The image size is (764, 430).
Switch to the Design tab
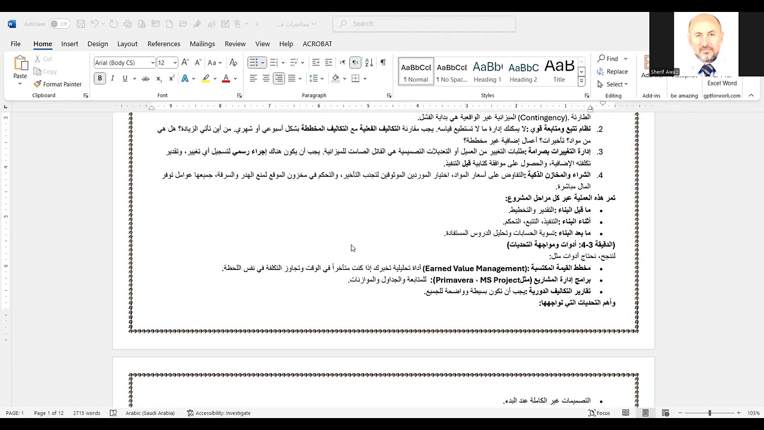[97, 44]
